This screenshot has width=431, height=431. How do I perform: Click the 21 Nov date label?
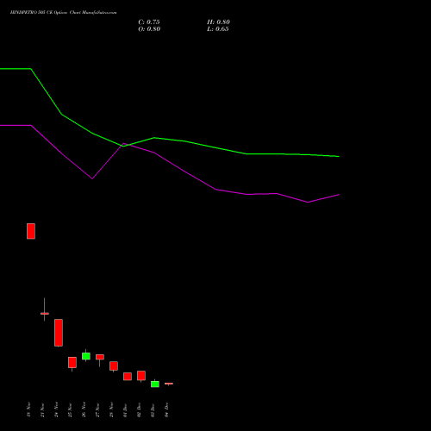tap(42, 410)
